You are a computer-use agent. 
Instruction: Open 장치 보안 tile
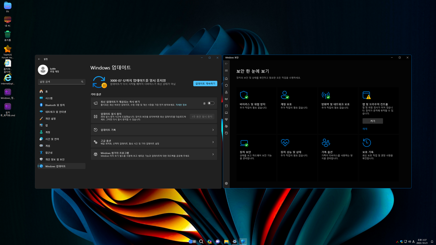pyautogui.click(x=256, y=158)
